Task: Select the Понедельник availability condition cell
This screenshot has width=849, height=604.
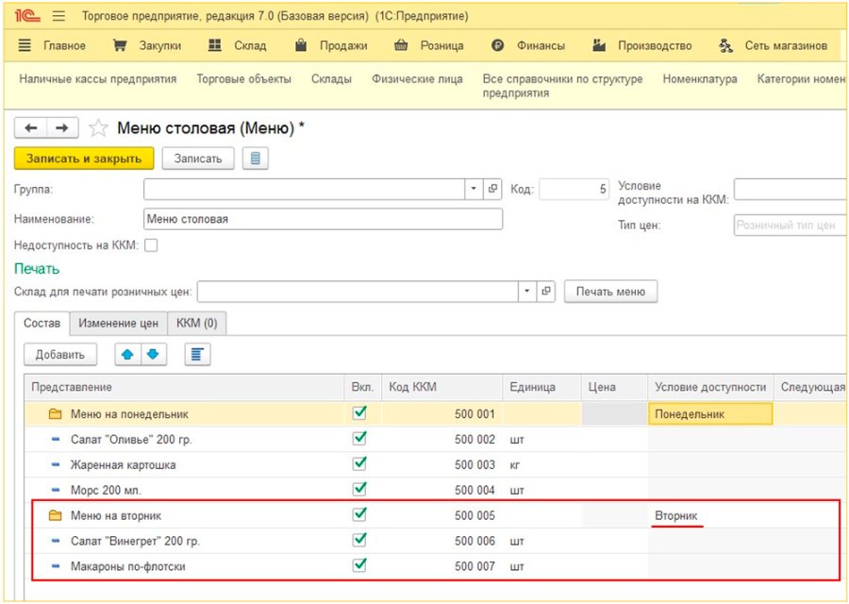Action: pyautogui.click(x=710, y=414)
